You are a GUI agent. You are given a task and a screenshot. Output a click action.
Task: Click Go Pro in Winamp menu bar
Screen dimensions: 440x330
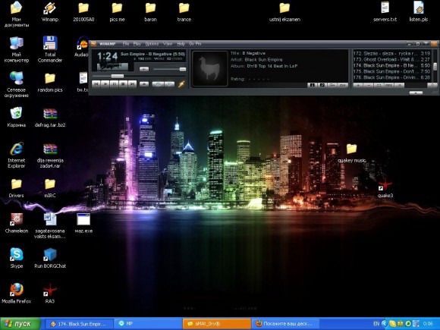195,44
